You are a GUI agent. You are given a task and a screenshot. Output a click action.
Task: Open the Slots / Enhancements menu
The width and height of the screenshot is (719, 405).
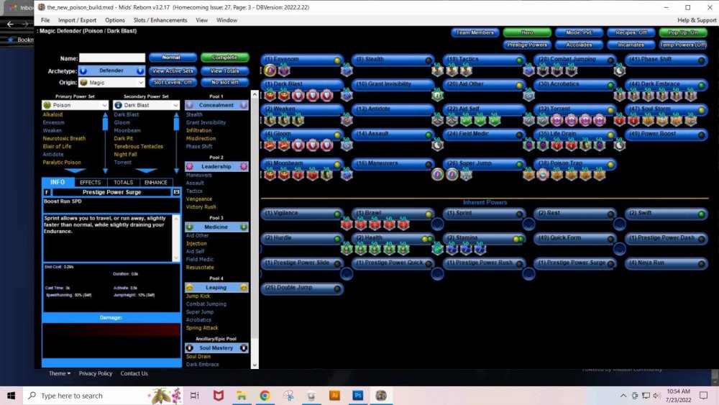tap(160, 20)
